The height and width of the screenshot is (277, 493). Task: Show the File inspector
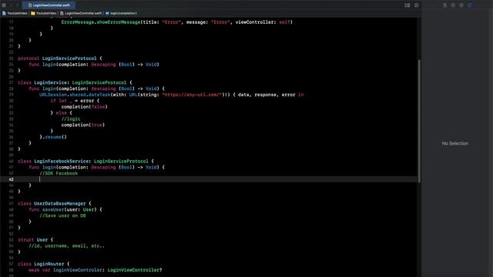pos(445,5)
